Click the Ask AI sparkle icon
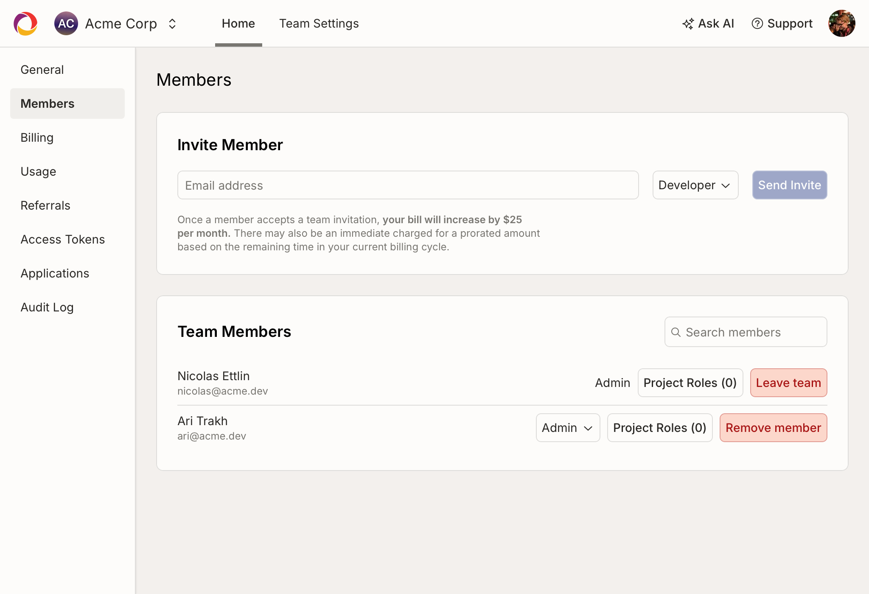The image size is (869, 594). click(688, 23)
